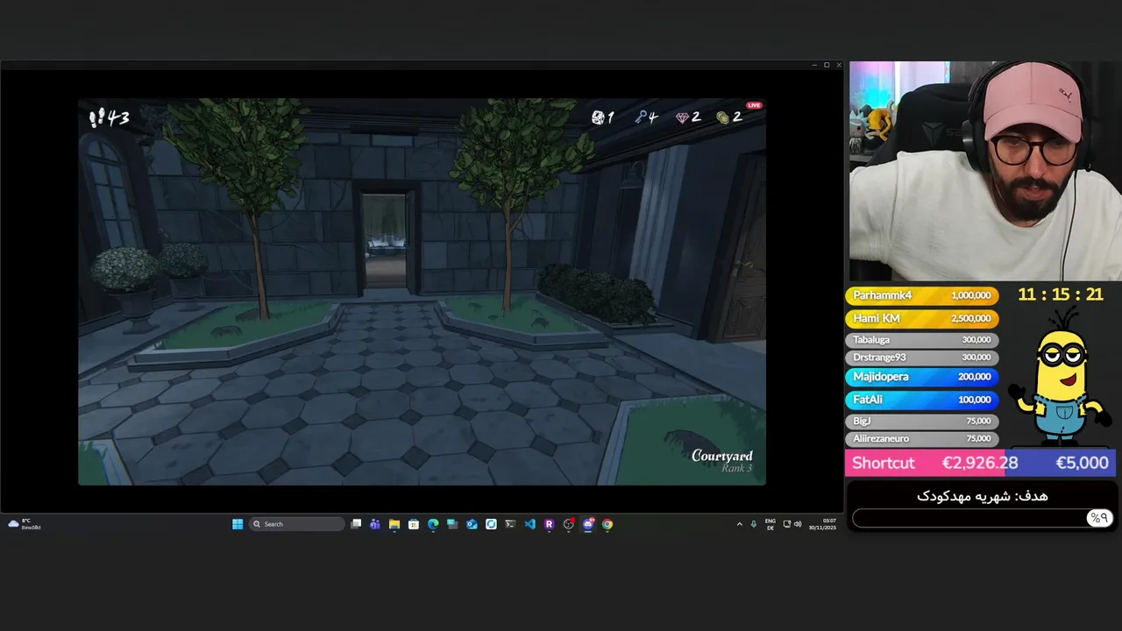Click the Courtyard Rank 3 label
The image size is (1122, 631).
[x=722, y=461]
